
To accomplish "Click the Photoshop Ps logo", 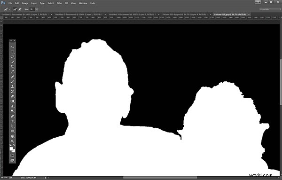I will 3,3.
